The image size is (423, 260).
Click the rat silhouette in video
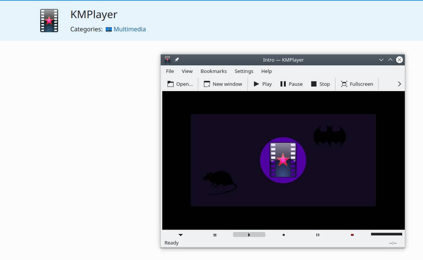click(220, 182)
